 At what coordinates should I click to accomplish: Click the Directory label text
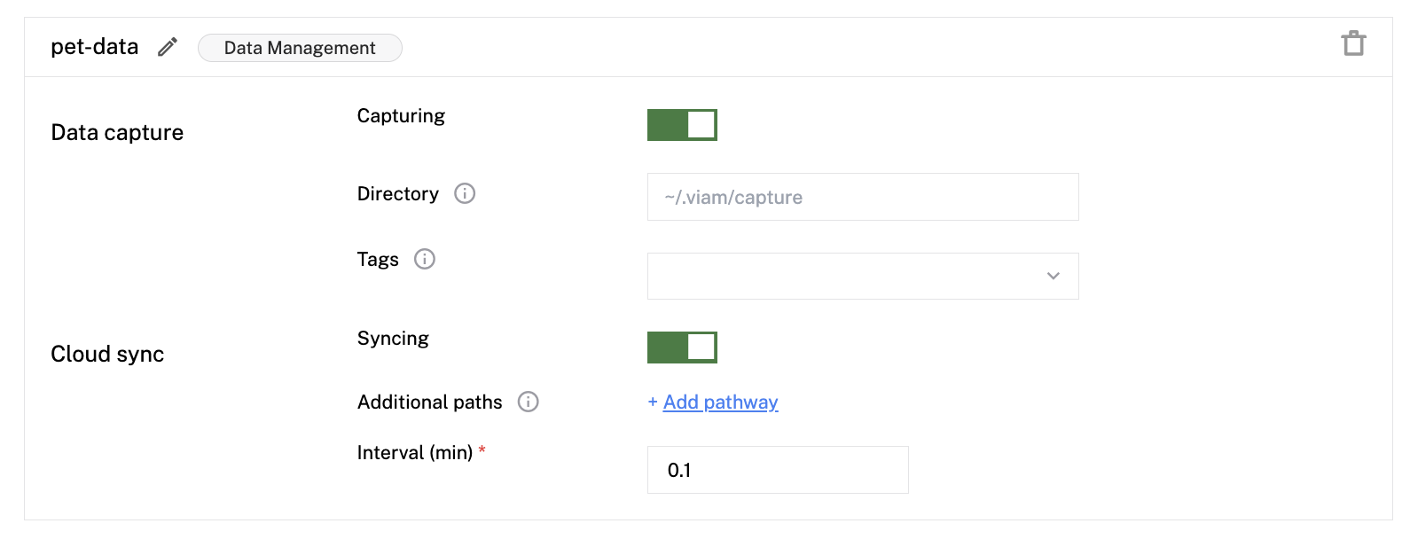[397, 194]
